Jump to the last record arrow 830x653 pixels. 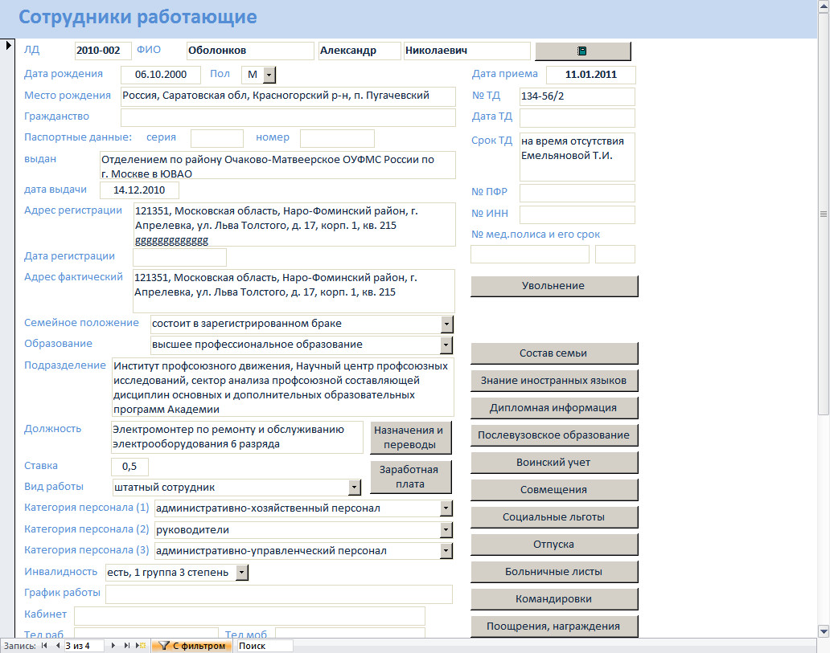point(126,646)
